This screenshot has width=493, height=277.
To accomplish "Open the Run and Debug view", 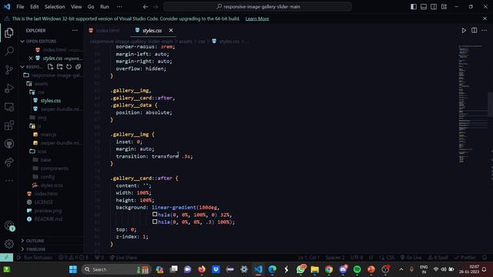I will coord(9,88).
